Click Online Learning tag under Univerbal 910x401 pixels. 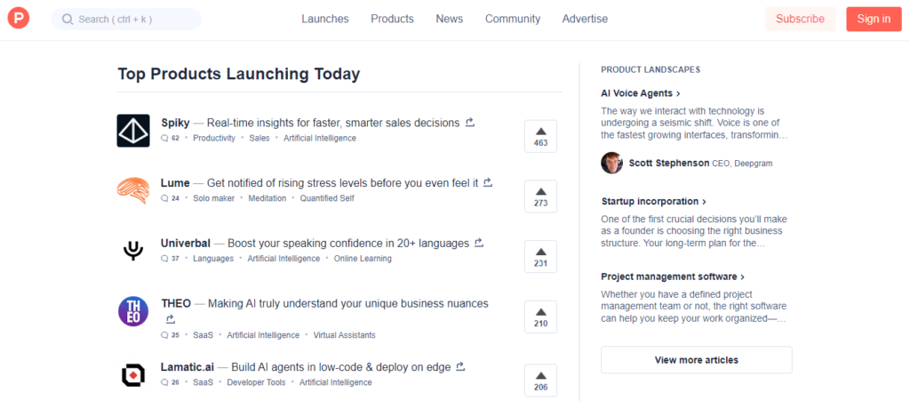click(x=363, y=259)
